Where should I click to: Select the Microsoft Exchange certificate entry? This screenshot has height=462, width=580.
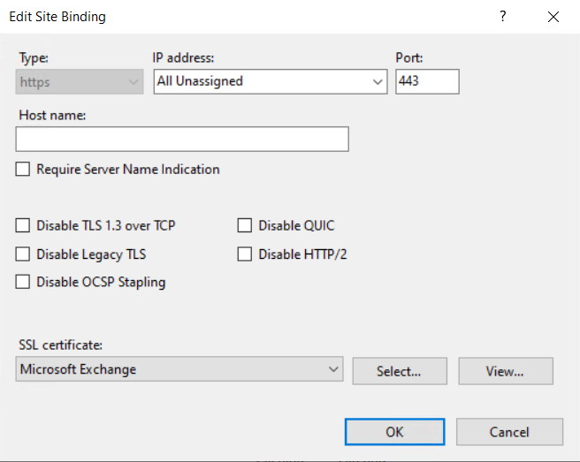(x=78, y=369)
